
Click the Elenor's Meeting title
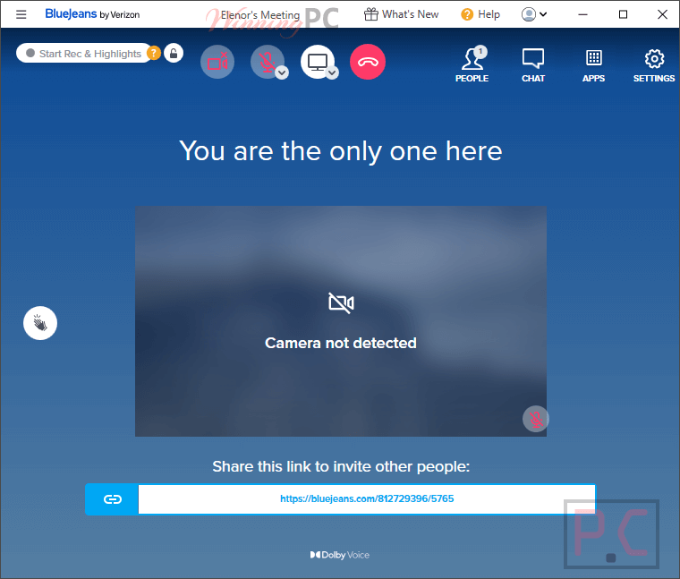coord(260,15)
